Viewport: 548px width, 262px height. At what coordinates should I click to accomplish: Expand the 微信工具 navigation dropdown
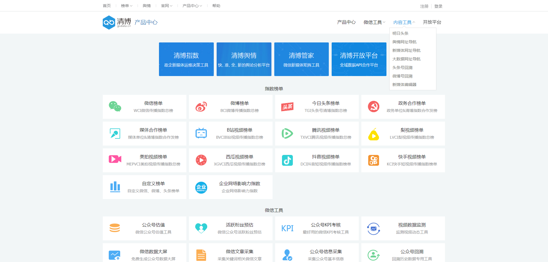[374, 22]
